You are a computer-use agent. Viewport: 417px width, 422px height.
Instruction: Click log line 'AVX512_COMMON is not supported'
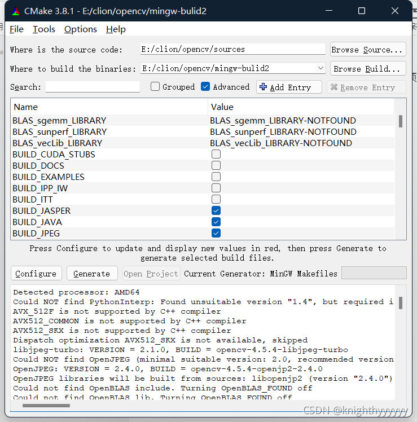pyautogui.click(x=129, y=321)
